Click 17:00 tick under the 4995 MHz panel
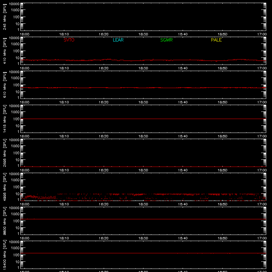The height and width of the screenshot is (272, 272). [x=262, y=204]
